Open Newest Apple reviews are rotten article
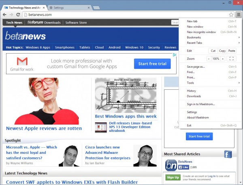The height and width of the screenshot is (185, 243). [x=44, y=129]
